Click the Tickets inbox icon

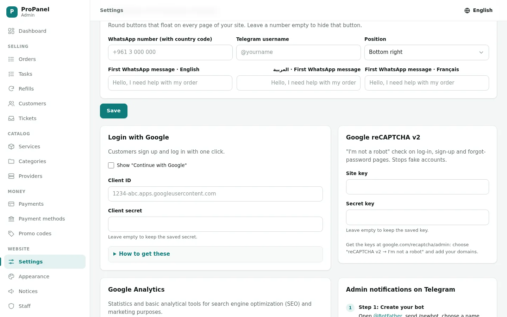click(x=11, y=118)
